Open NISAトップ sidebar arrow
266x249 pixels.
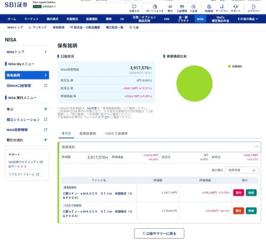(46, 52)
